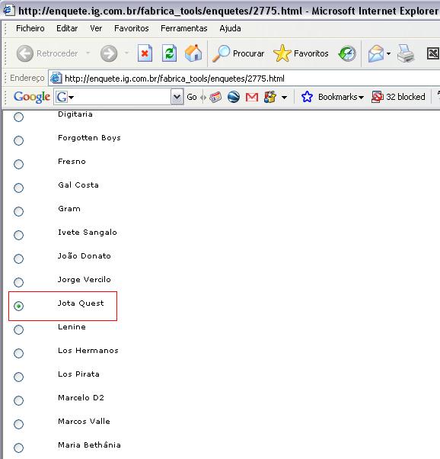The image size is (440, 459).
Task: Select the Ivete Sangalo radio button
Action: click(x=19, y=235)
